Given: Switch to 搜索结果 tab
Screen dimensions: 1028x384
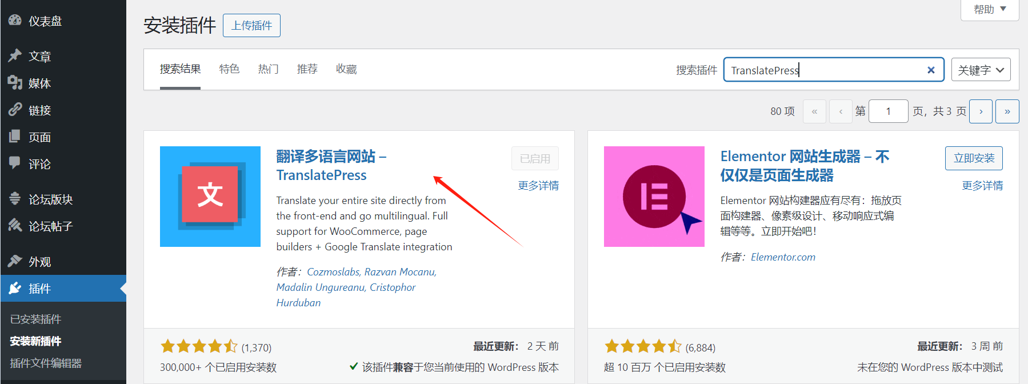Looking at the screenshot, I should coord(180,69).
